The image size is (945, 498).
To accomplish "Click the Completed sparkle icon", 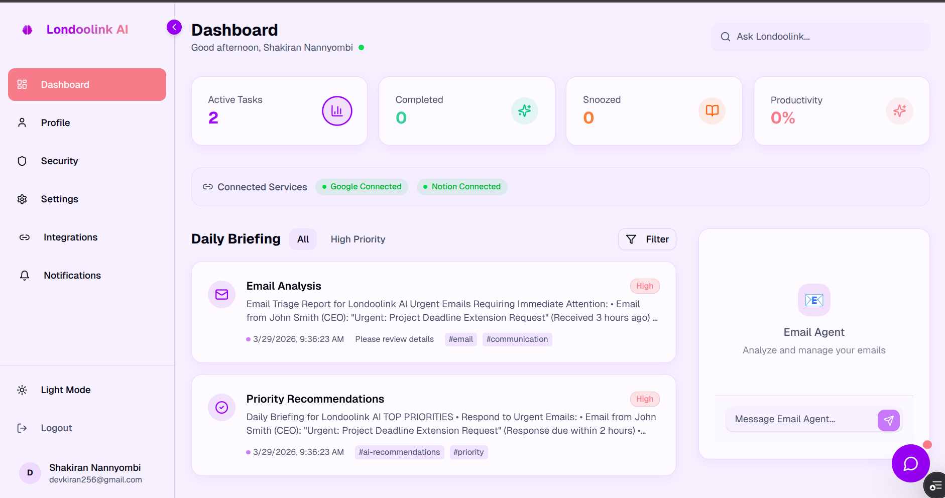I will pos(525,111).
